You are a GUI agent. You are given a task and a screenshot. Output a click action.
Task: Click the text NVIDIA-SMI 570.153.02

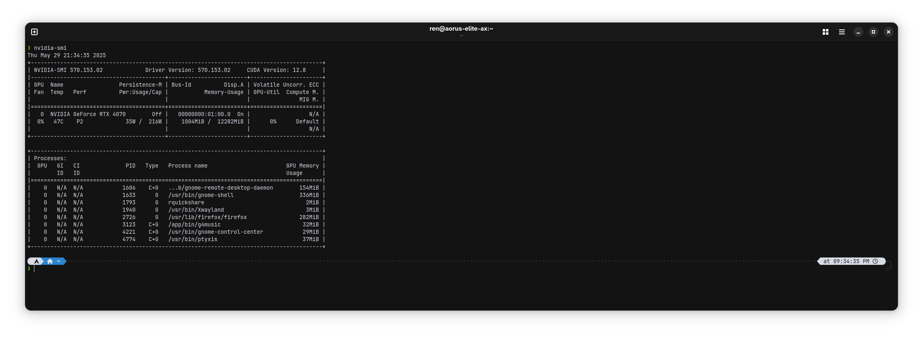pos(68,70)
